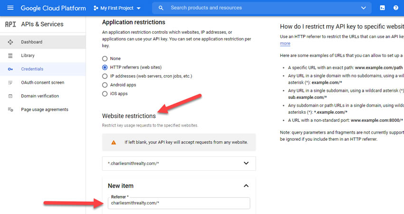The width and height of the screenshot is (404, 214).
Task: Choose the Android apps radio option
Action: [x=105, y=85]
